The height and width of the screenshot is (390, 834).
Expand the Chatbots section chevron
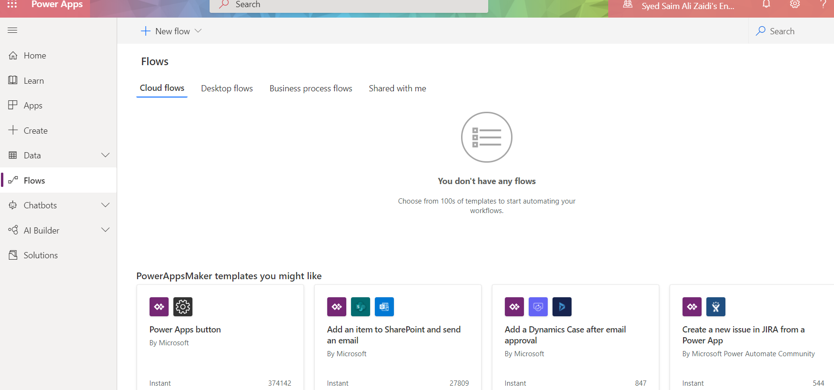105,205
